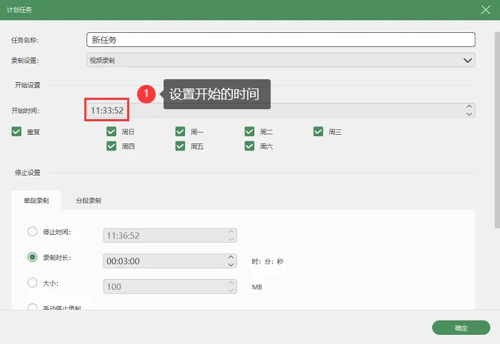Uncheck the 周一 checkbox
Viewport: 500px width, 344px height.
coord(180,131)
